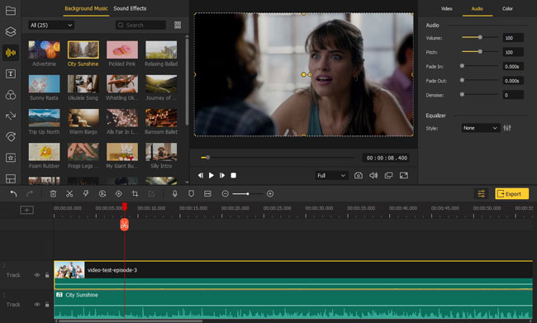Select the Audio waveform sidebar icon
This screenshot has height=323, width=537.
click(x=11, y=53)
